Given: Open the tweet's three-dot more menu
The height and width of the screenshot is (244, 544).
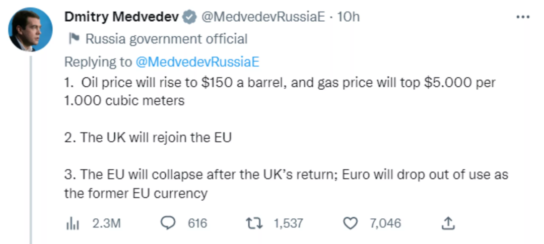Looking at the screenshot, I should click(x=523, y=17).
